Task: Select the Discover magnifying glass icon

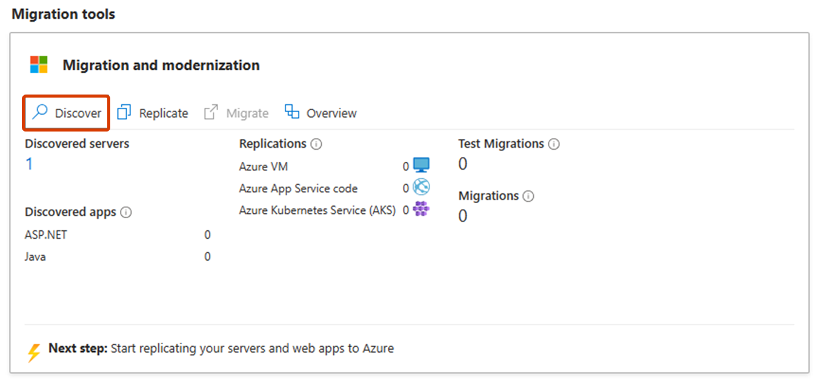Action: [x=39, y=112]
